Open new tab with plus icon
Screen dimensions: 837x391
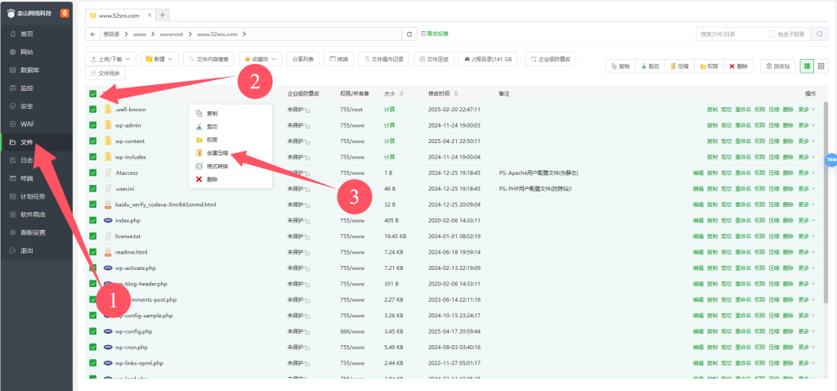[x=162, y=15]
